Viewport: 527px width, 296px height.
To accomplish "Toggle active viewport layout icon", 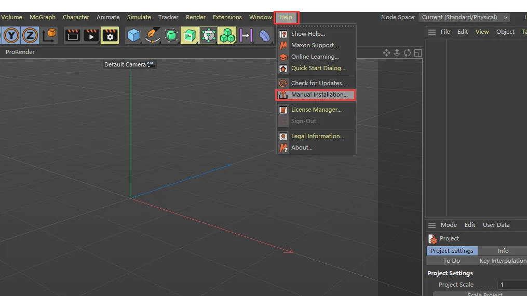I will coord(418,53).
